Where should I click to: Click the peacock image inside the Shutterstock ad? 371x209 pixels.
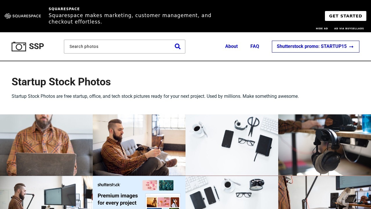click(x=166, y=185)
